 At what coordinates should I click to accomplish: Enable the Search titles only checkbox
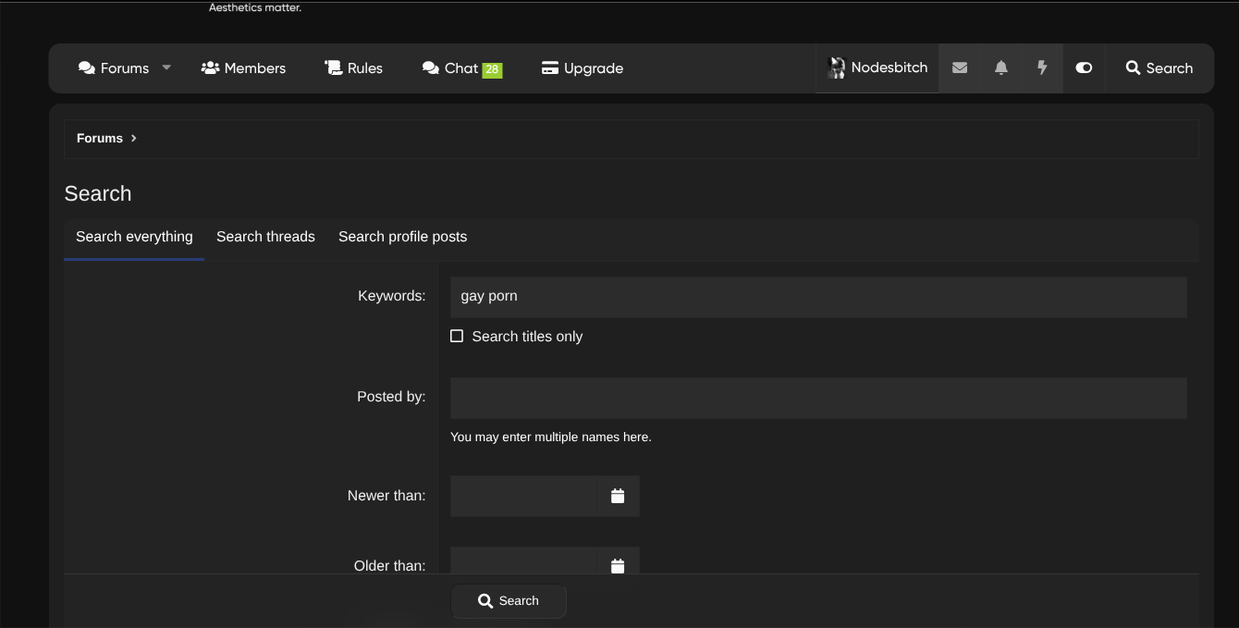tap(457, 336)
